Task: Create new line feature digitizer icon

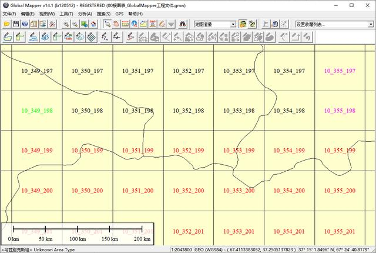Action: coord(33,37)
